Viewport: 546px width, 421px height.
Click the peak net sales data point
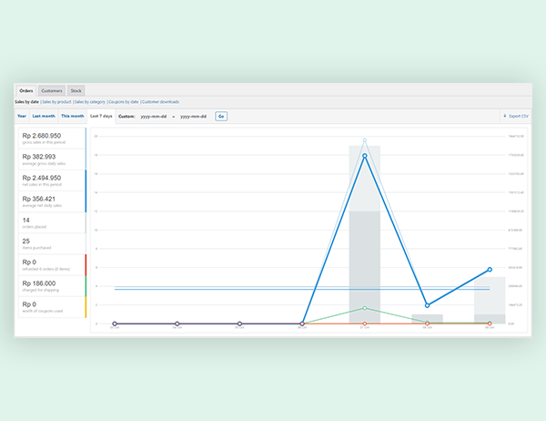click(364, 156)
